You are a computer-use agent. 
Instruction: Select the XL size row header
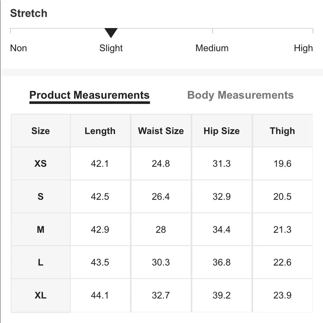coord(41,296)
